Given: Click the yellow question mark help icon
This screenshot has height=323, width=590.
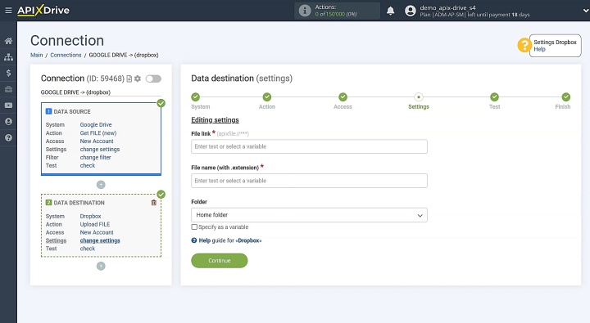Looking at the screenshot, I should [x=524, y=45].
